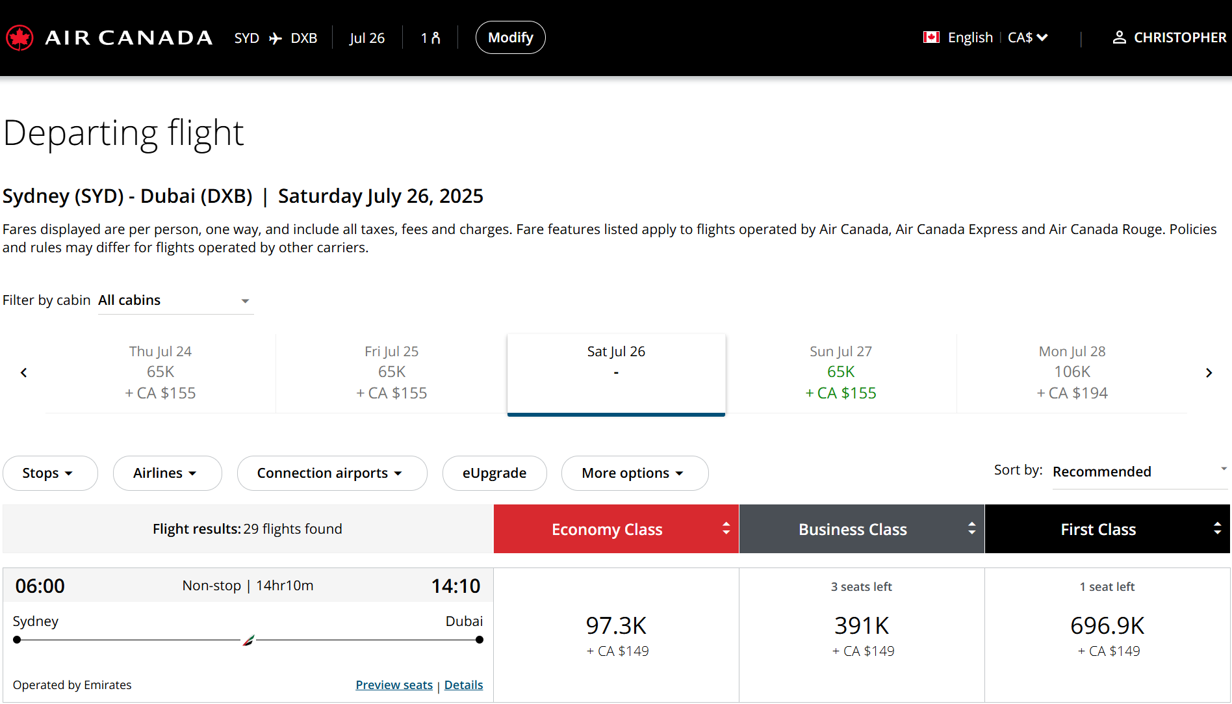Sort by Economy Class column
This screenshot has width=1232, height=704.
616,529
